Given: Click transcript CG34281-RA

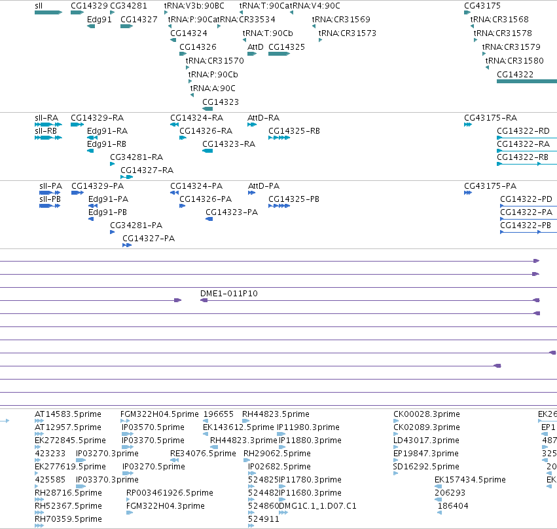Looking at the screenshot, I should (x=113, y=164).
